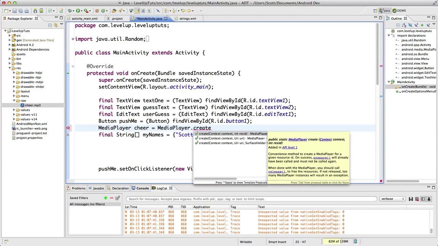Click the Run button in the toolbar
This screenshot has width=438, height=246.
78,11
